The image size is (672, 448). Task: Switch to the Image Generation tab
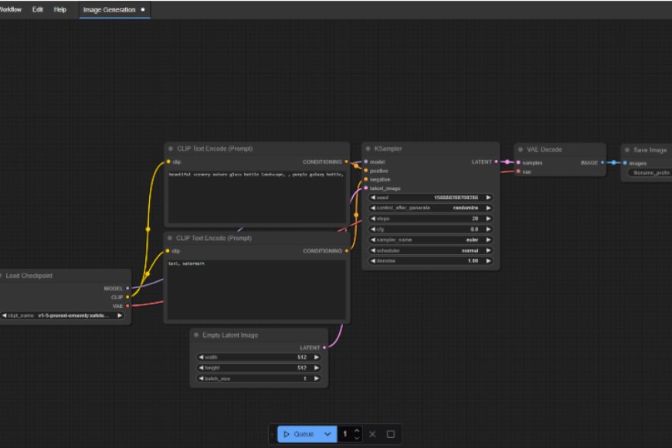[109, 9]
